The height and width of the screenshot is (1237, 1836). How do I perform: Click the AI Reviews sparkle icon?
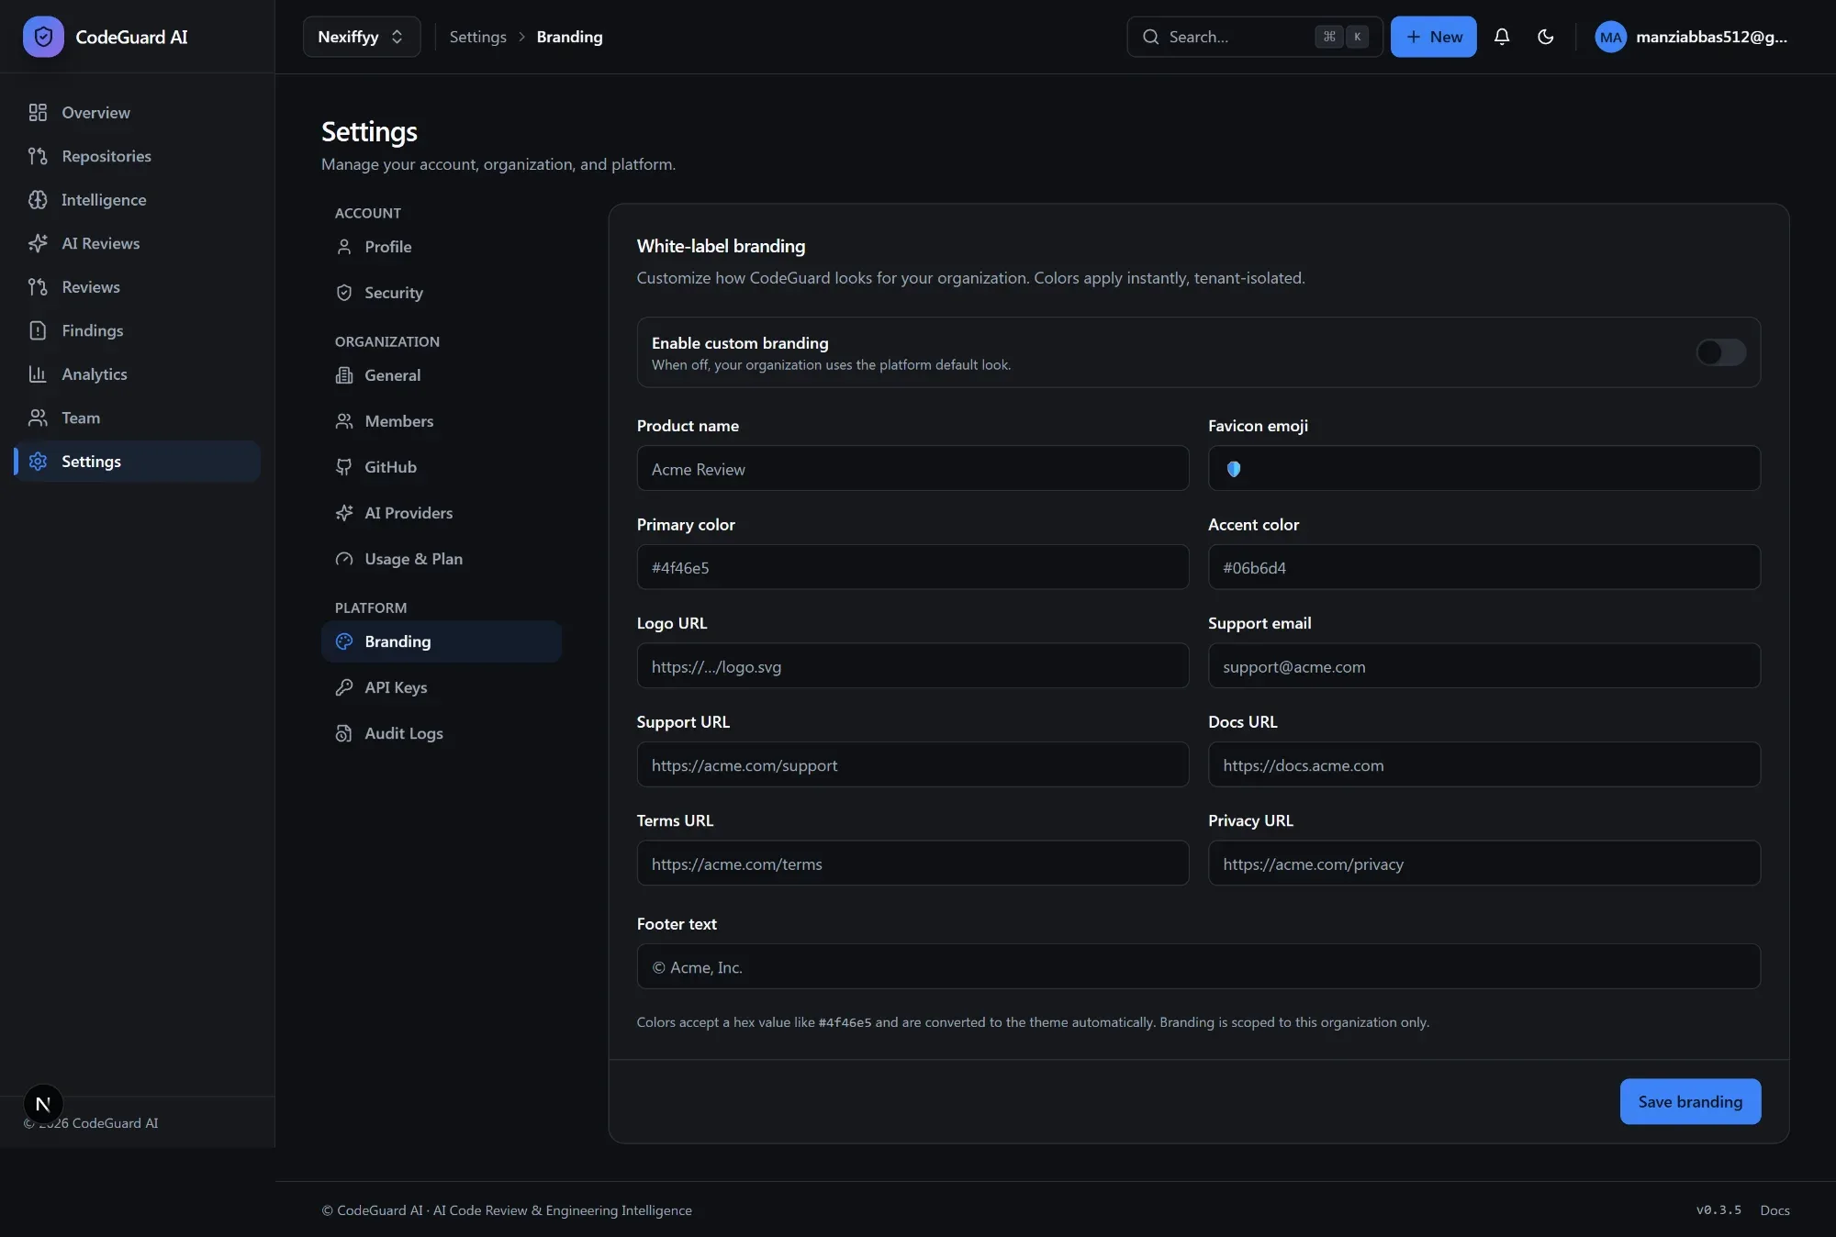pyautogui.click(x=38, y=243)
